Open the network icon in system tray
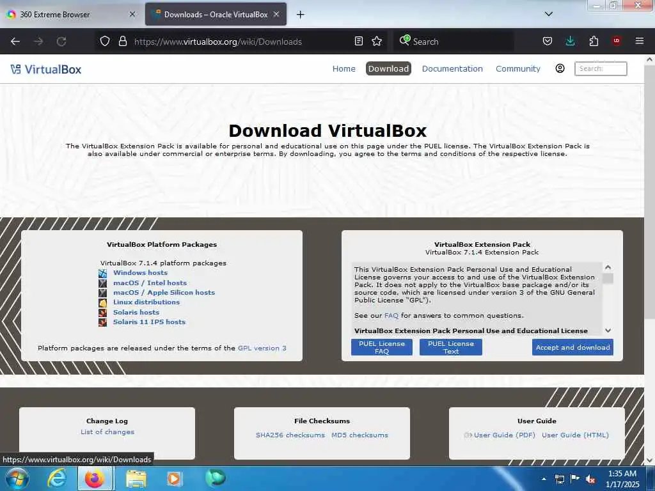This screenshot has height=491, width=655. point(559,479)
